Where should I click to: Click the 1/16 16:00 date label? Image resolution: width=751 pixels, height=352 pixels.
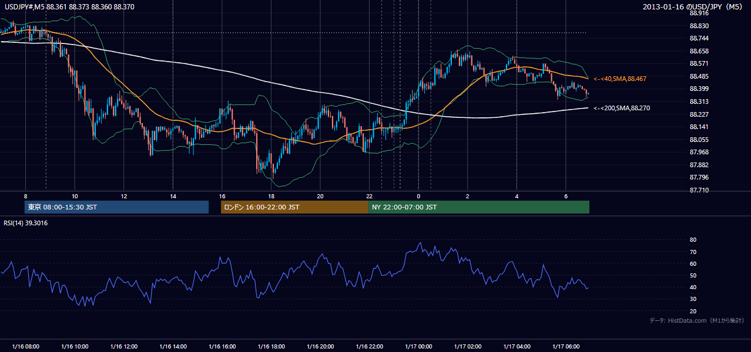pos(222,347)
